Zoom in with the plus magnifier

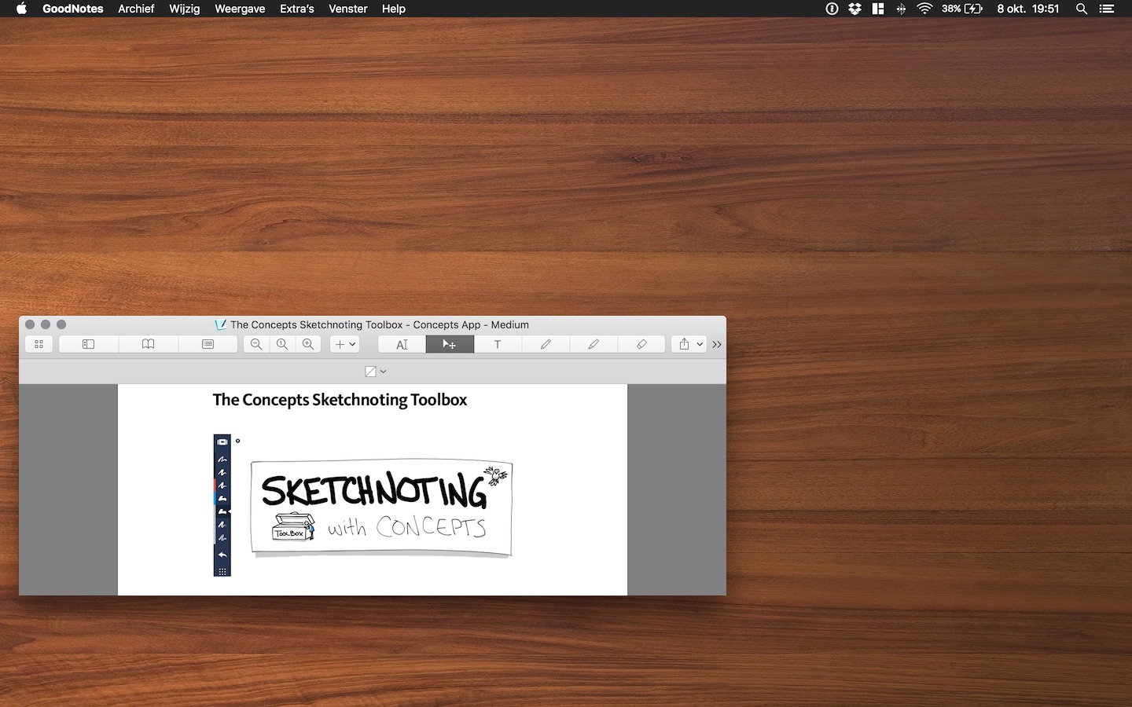point(308,344)
